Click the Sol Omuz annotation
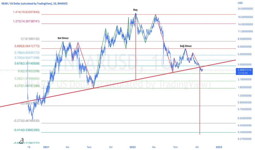 click(x=63, y=38)
